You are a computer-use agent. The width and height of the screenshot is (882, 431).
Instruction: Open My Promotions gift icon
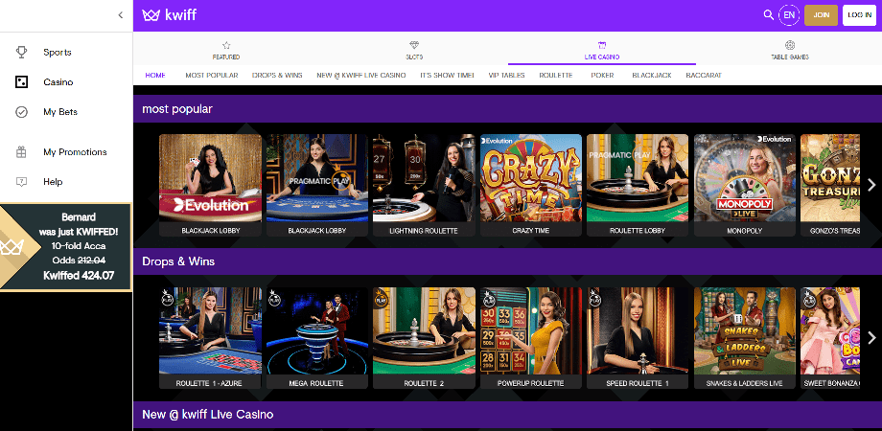21,152
